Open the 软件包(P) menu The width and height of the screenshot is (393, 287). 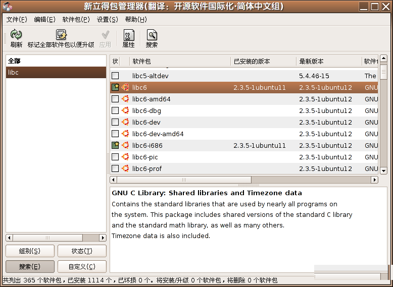pyautogui.click(x=76, y=20)
